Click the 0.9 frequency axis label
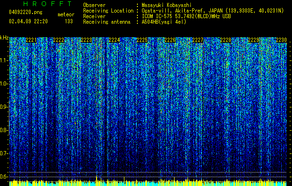Viewport: 292px width, 186px height. click(4, 107)
